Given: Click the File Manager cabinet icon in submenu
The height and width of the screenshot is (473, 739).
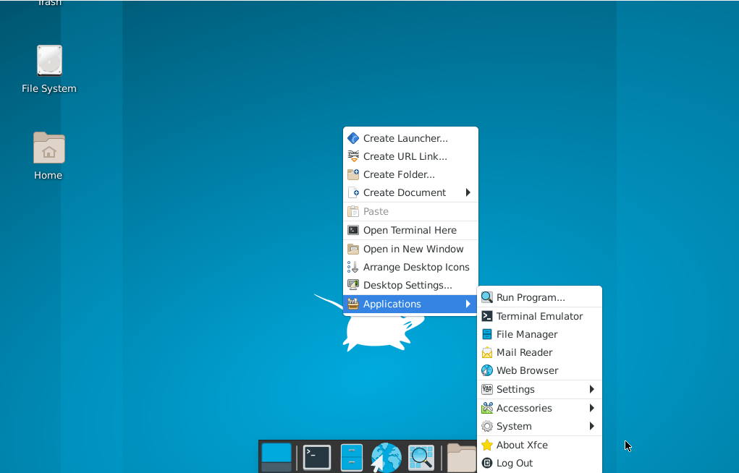Looking at the screenshot, I should (x=487, y=334).
